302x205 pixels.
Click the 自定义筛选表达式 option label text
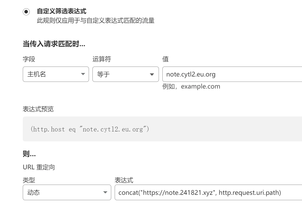[61, 12]
